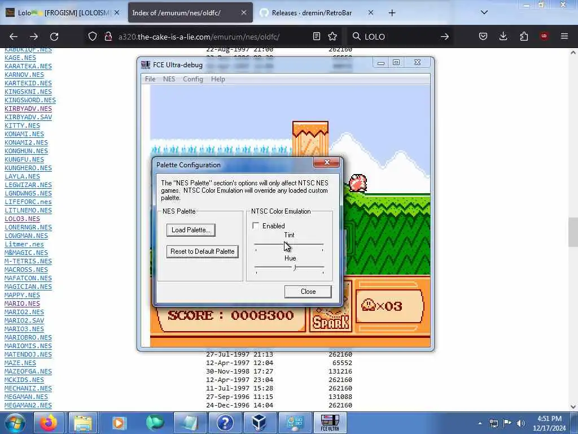The width and height of the screenshot is (578, 434).
Task: Open the extensions puzzle icon
Action: pos(524,36)
